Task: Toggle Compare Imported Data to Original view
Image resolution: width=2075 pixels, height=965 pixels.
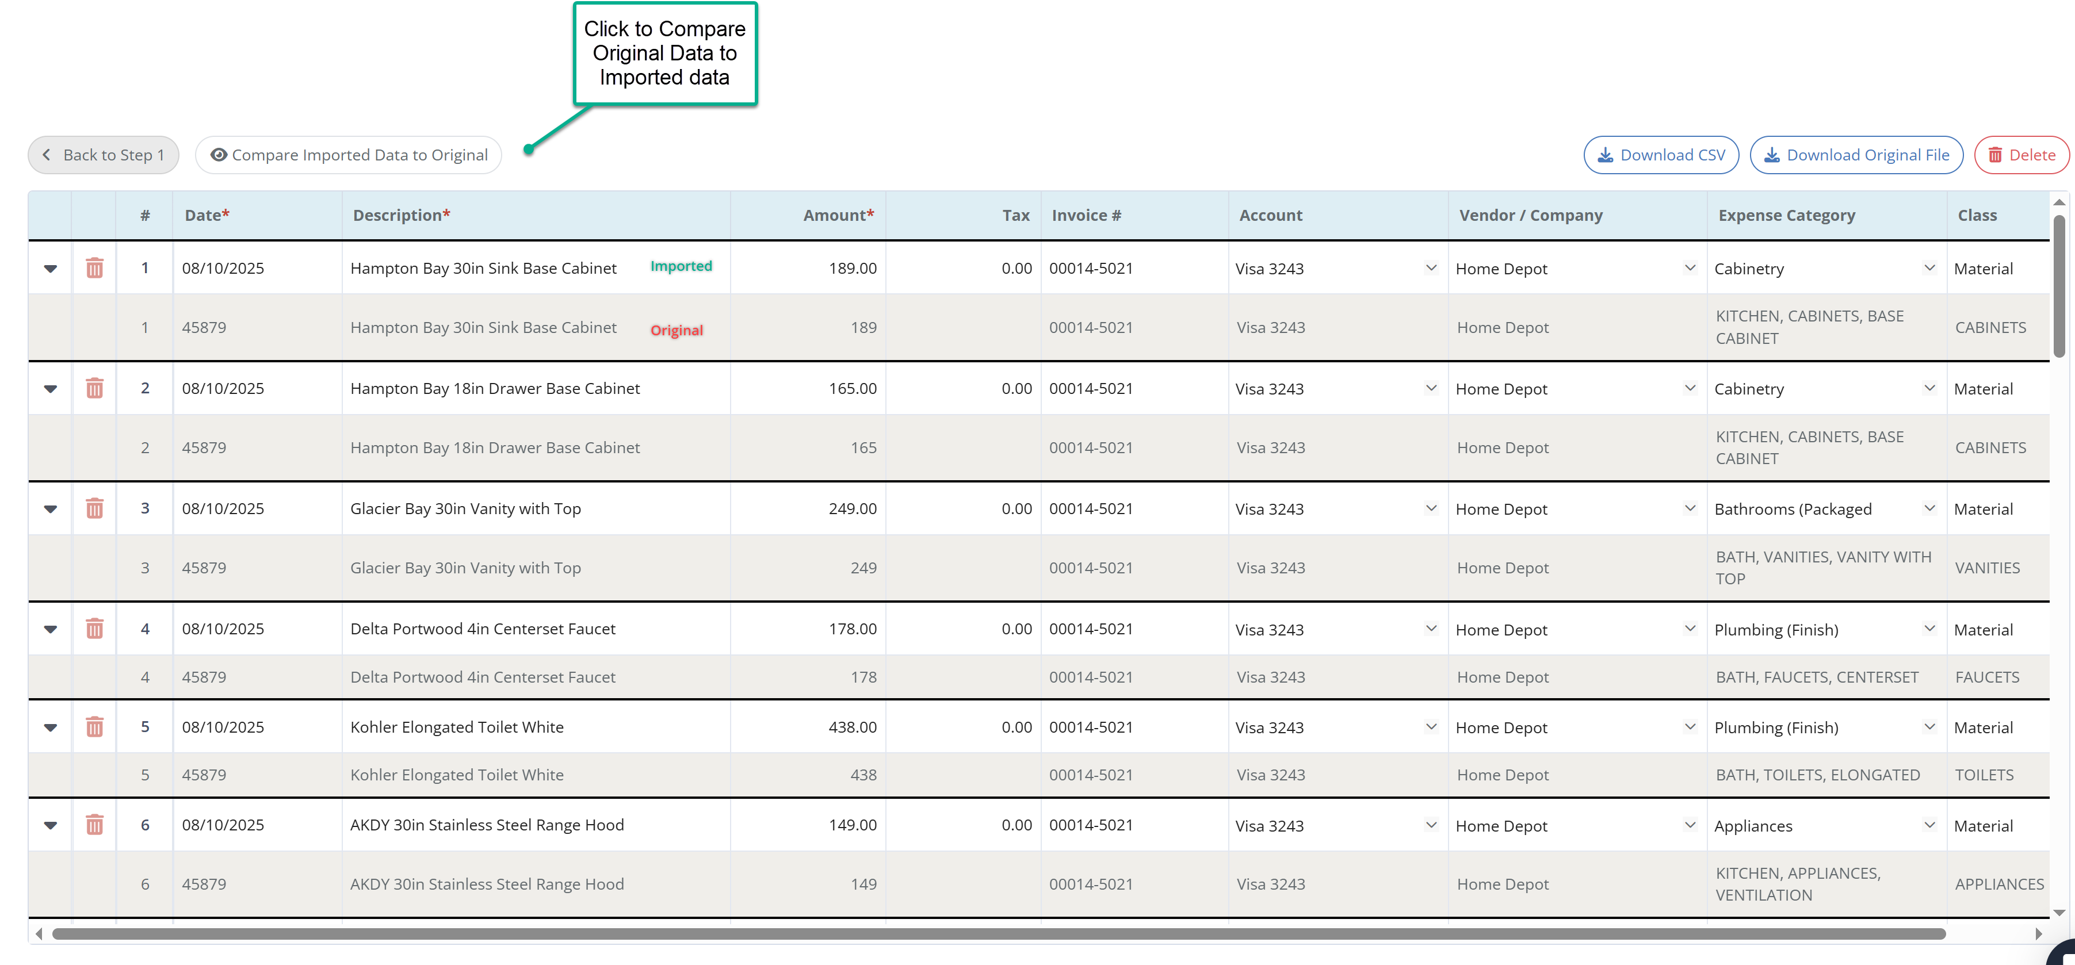Action: tap(349, 155)
